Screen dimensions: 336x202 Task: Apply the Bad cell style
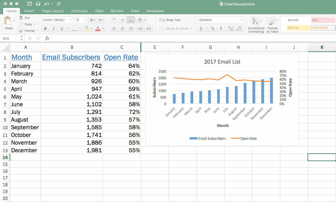[323, 20]
